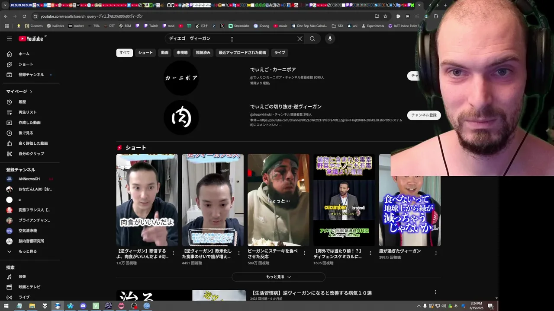
Task: Select the ショート filter chip
Action: point(145,53)
